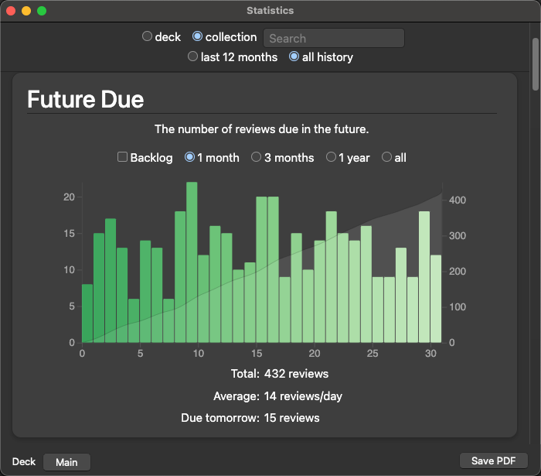541x476 pixels.
Task: Click the 400 label on right axis
Action: point(458,200)
